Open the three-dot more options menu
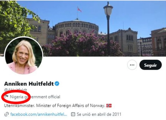This screenshot has width=166, height=120. coord(132,65)
